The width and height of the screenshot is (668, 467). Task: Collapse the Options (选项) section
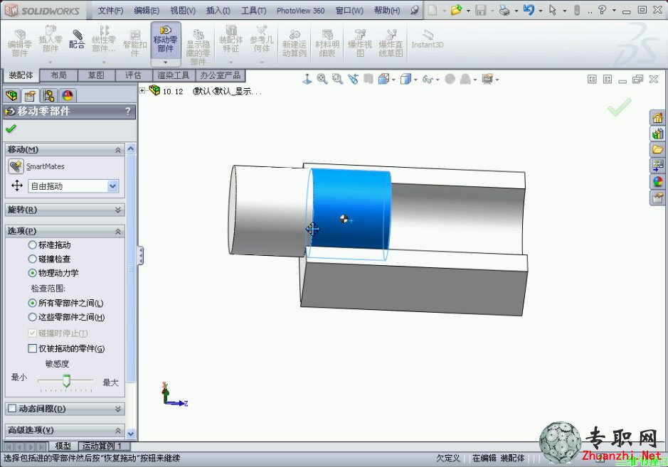click(x=117, y=232)
